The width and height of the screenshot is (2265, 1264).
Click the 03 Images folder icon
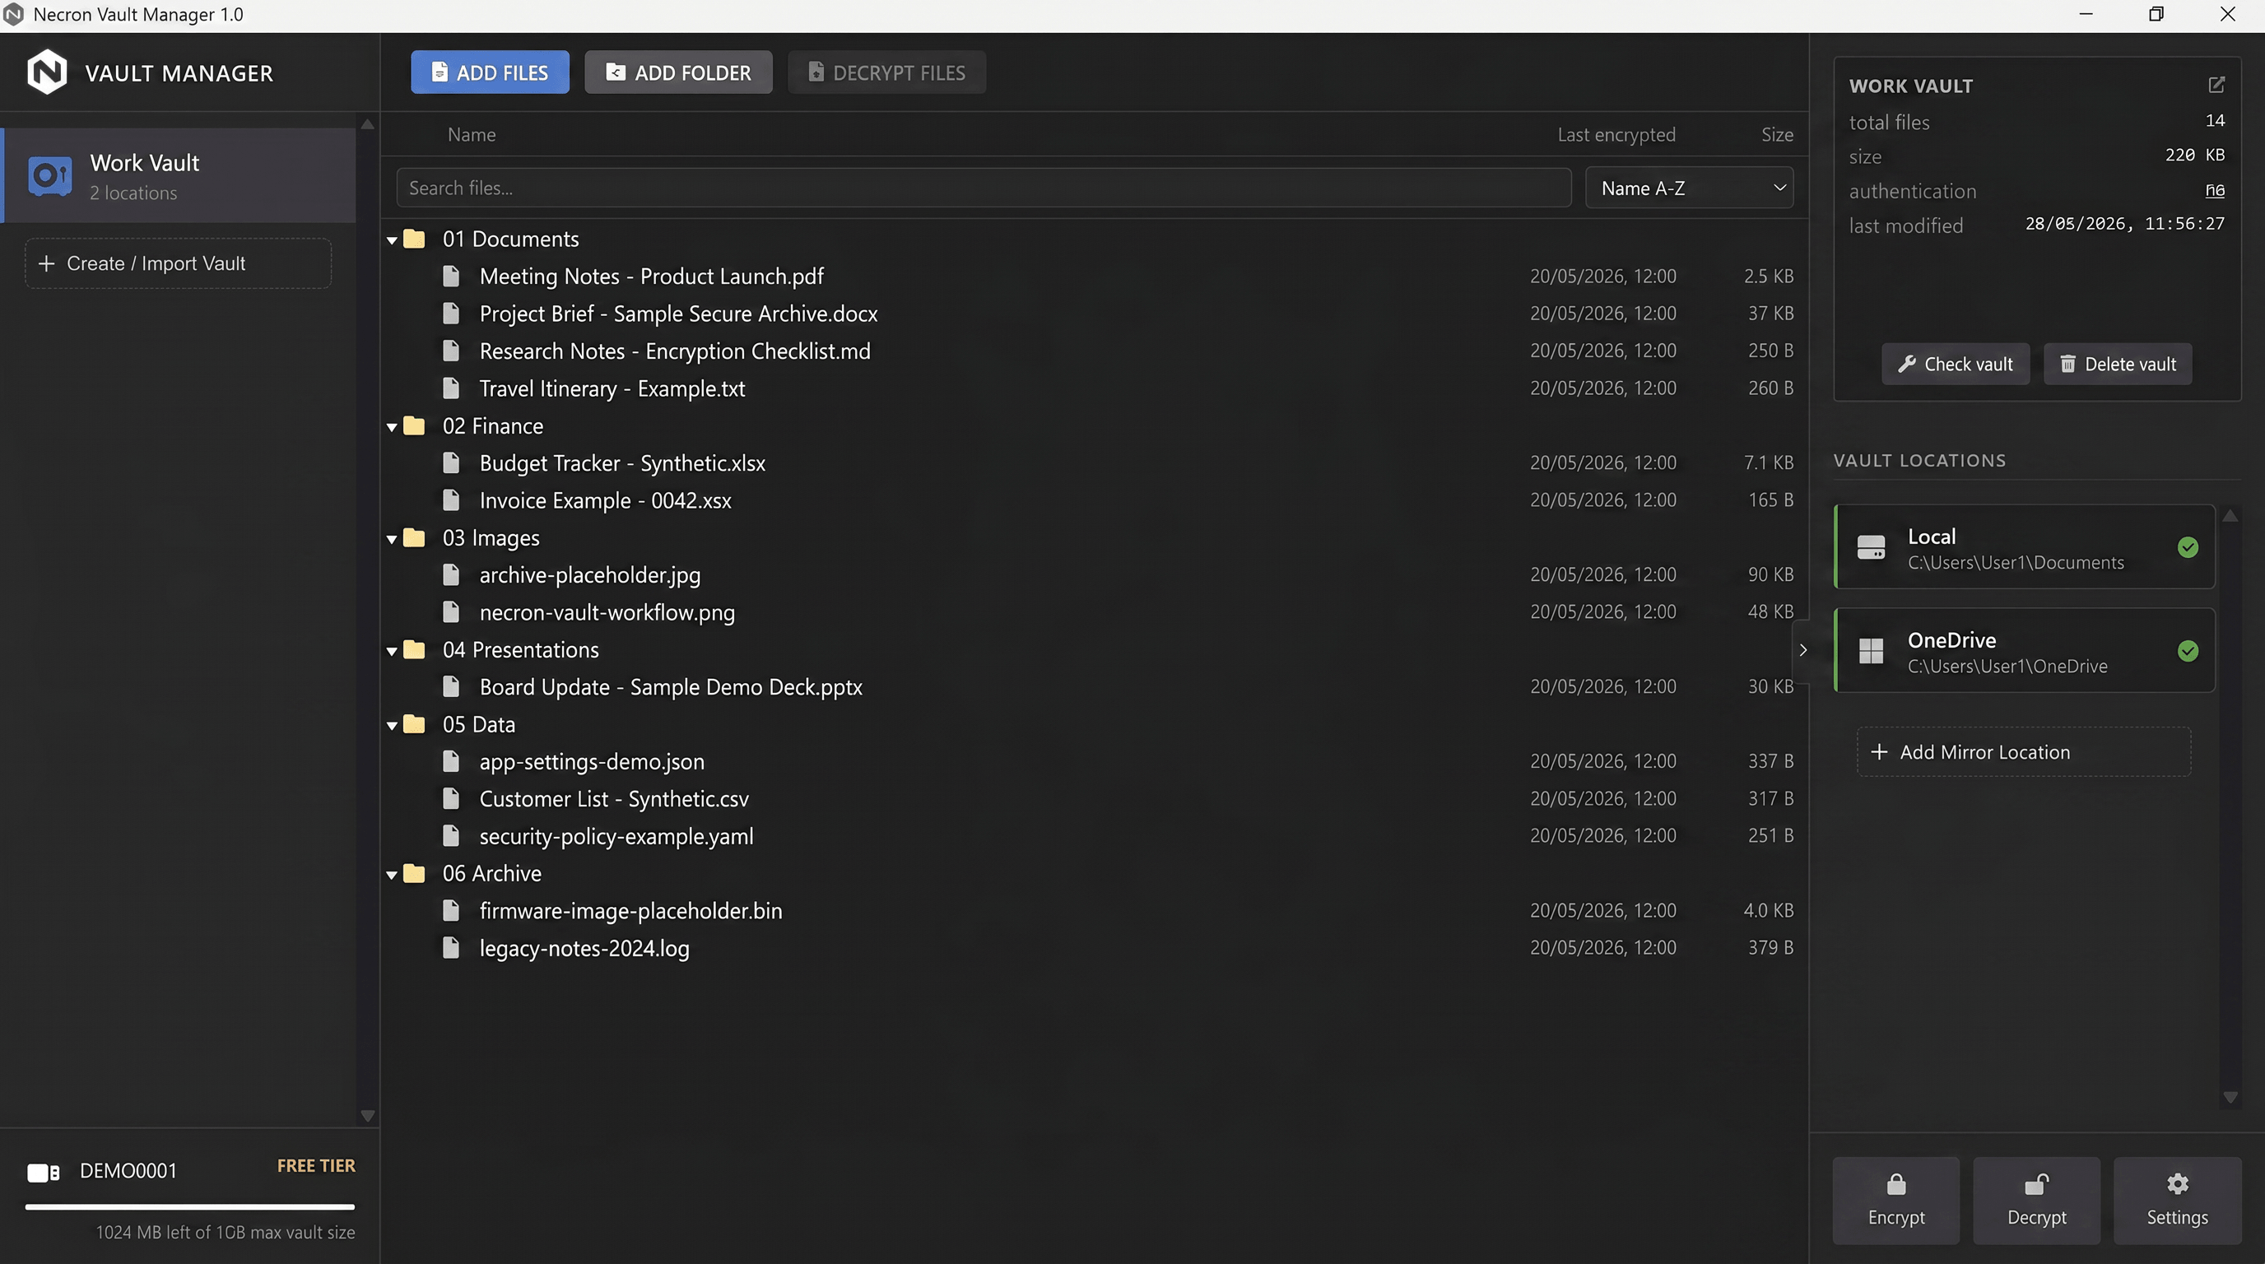pos(414,537)
